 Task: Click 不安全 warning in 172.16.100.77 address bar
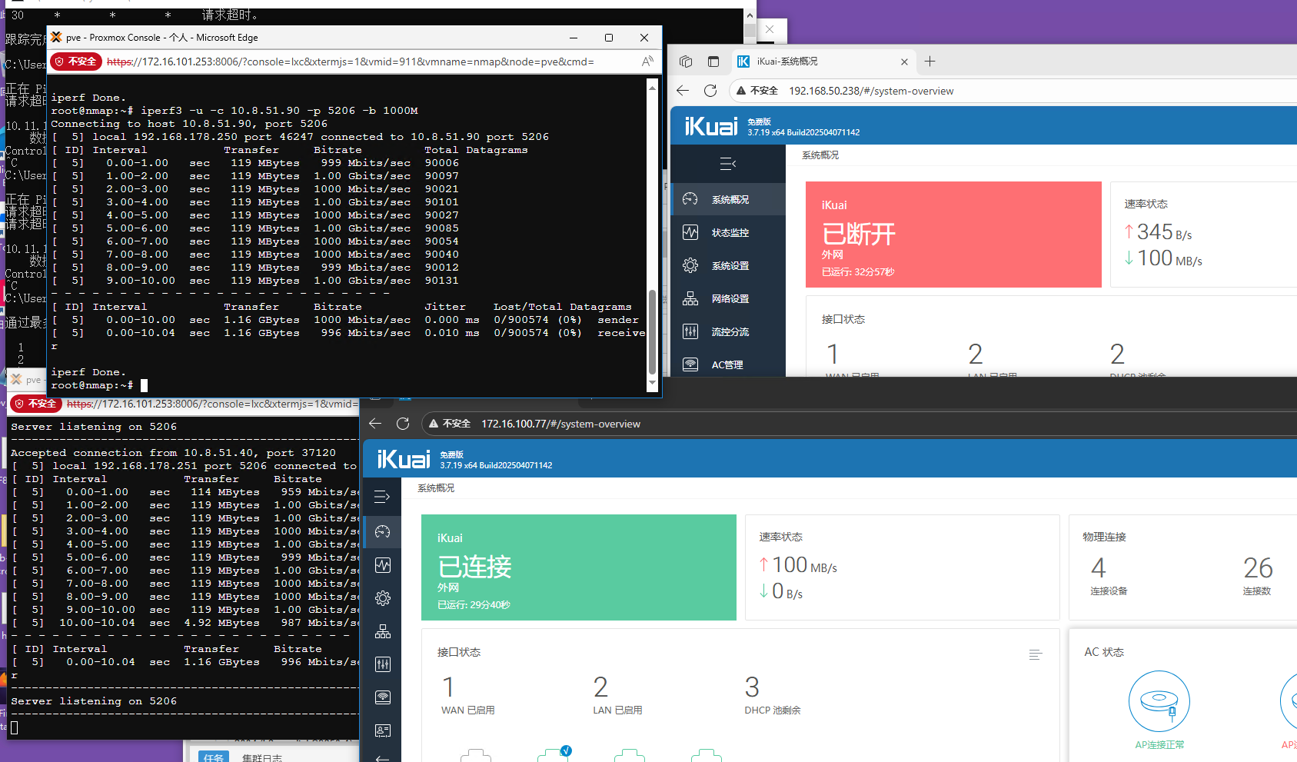click(450, 424)
